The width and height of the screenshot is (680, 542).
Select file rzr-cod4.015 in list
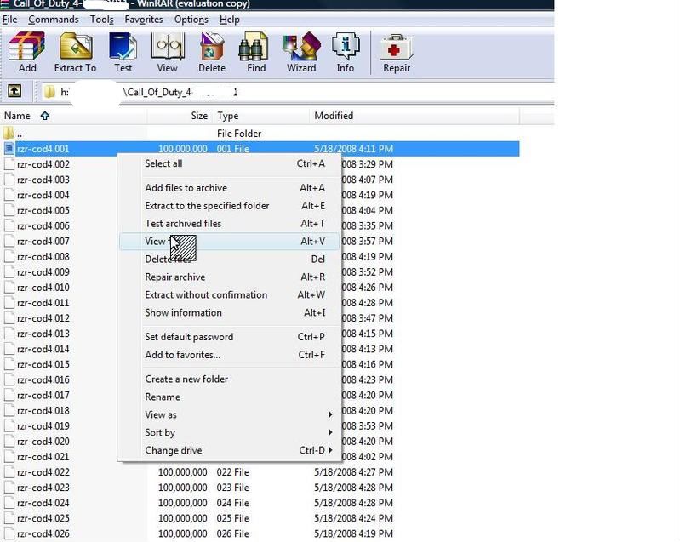tap(43, 364)
